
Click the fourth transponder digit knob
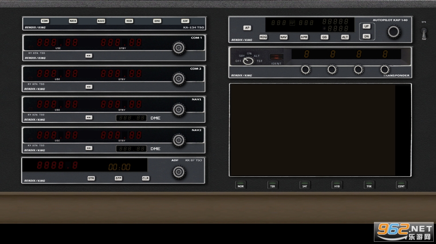385,70
